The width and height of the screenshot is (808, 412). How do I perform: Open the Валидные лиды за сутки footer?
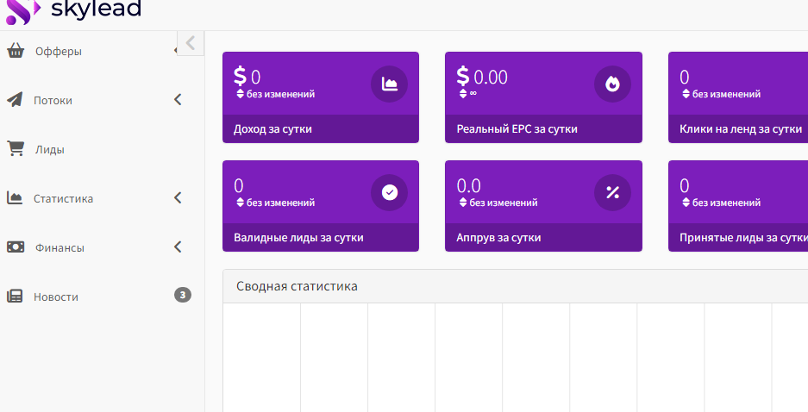321,237
